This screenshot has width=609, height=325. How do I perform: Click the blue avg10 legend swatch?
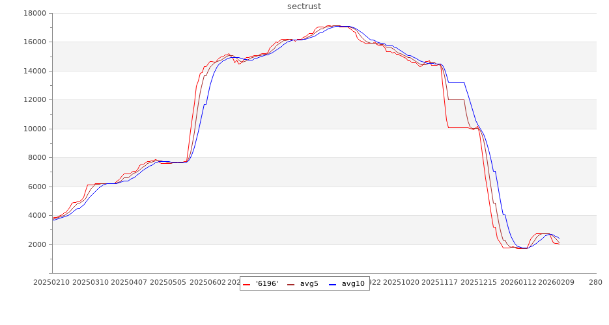(x=333, y=284)
